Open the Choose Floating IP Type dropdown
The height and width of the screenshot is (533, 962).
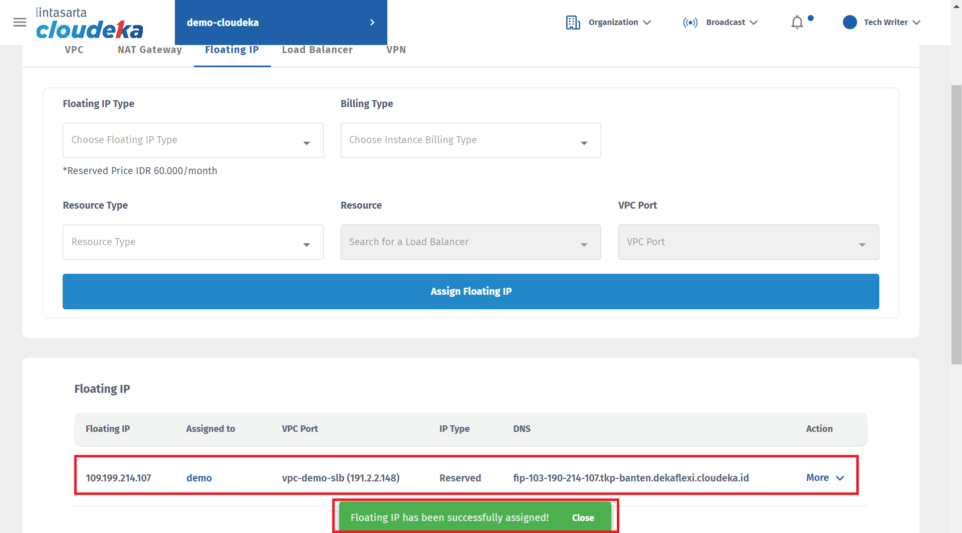192,141
